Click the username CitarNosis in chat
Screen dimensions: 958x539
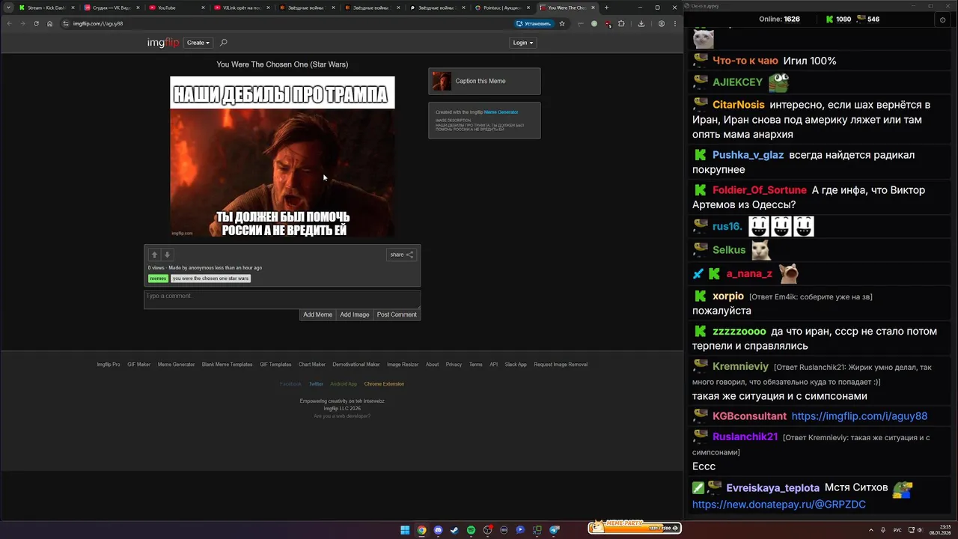738,105
